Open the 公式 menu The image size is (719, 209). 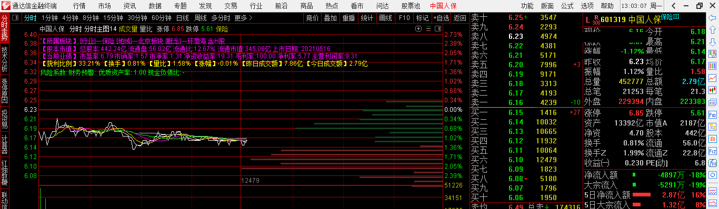pyautogui.click(x=567, y=6)
